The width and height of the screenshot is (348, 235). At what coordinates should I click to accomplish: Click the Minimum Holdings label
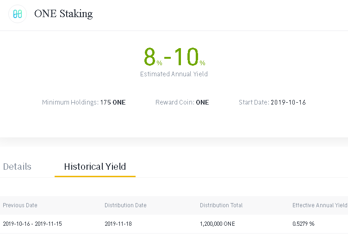point(70,102)
